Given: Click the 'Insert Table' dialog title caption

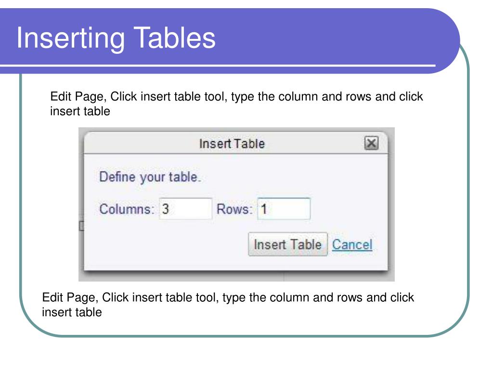Looking at the screenshot, I should click(x=232, y=144).
